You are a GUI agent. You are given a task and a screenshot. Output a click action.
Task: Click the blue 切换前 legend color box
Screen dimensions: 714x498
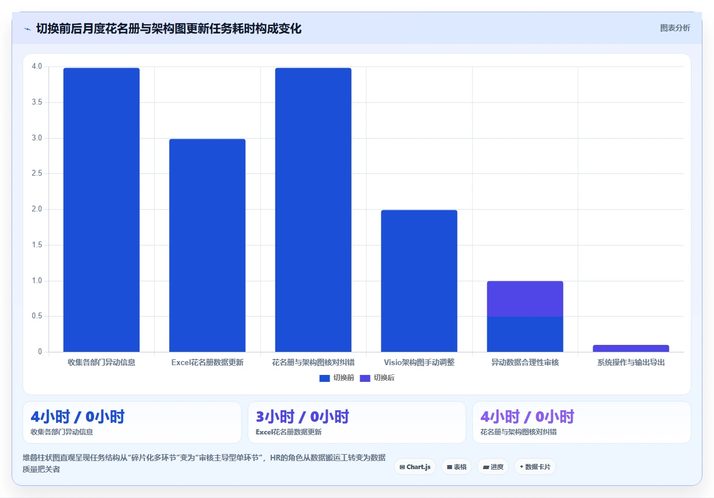pyautogui.click(x=324, y=378)
